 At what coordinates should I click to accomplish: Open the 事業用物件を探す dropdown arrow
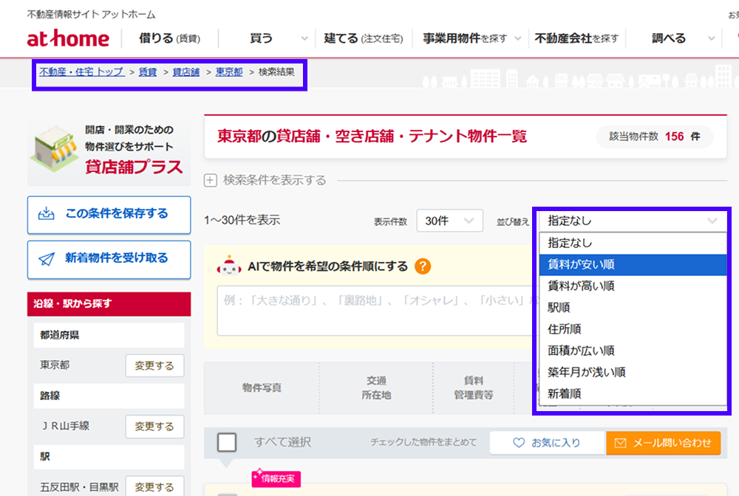click(518, 38)
